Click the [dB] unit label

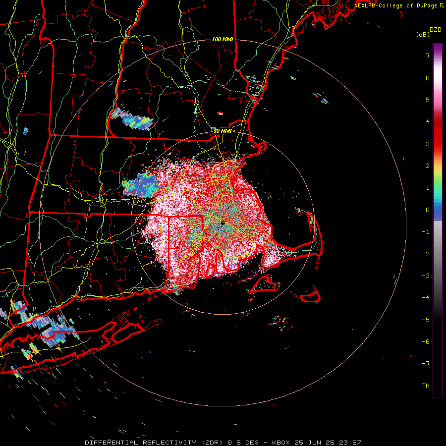pyautogui.click(x=423, y=35)
